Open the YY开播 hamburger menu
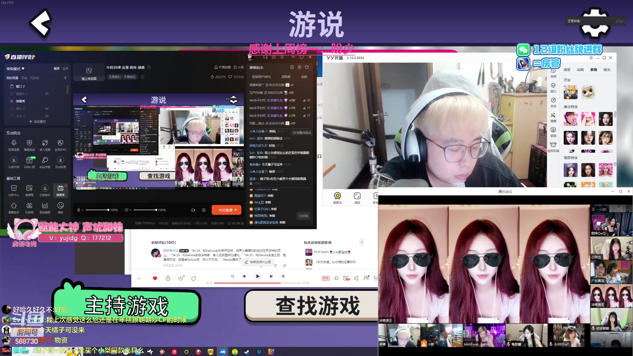Image resolution: width=633 pixels, height=356 pixels. 591,58
